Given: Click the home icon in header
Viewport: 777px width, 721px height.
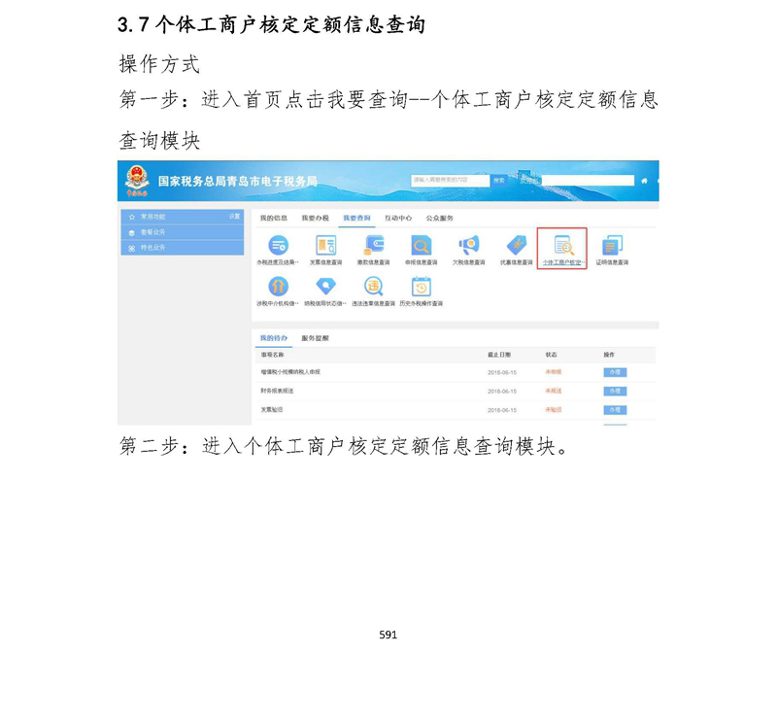Looking at the screenshot, I should [x=644, y=181].
